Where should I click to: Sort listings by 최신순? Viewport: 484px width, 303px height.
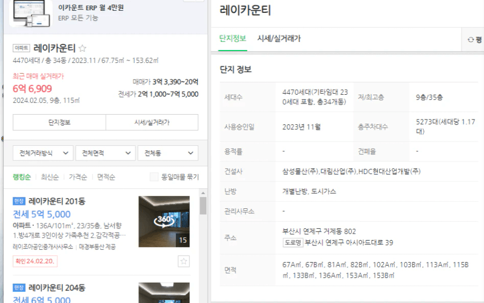click(49, 177)
